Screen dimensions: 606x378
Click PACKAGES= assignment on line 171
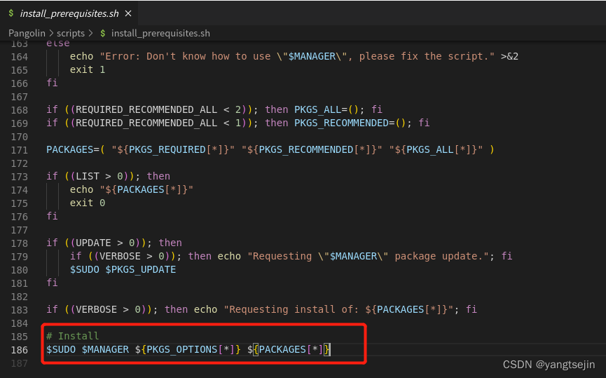pyautogui.click(x=73, y=150)
